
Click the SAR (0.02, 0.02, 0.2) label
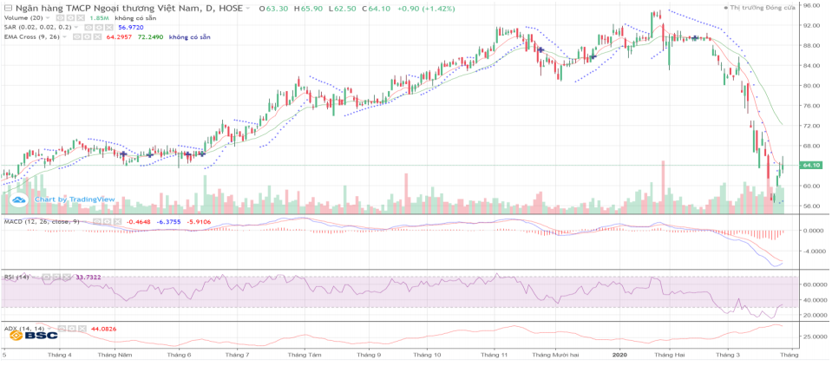(37, 27)
